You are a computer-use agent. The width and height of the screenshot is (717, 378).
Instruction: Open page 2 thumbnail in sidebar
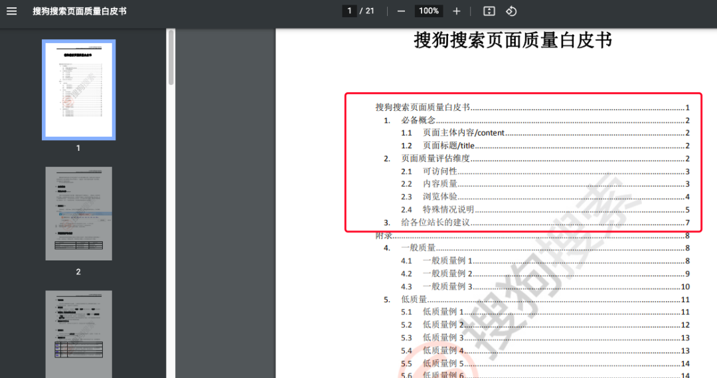[78, 213]
